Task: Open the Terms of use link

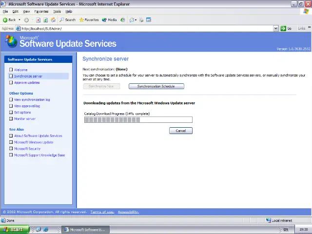Action: [x=102, y=212]
